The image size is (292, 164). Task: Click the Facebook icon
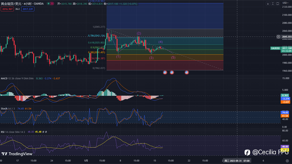(x=247, y=152)
